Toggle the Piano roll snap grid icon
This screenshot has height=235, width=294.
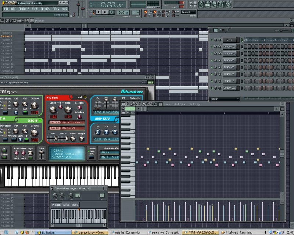pyautogui.click(x=161, y=104)
